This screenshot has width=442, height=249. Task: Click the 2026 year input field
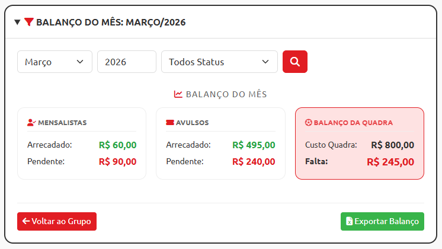[x=126, y=62]
